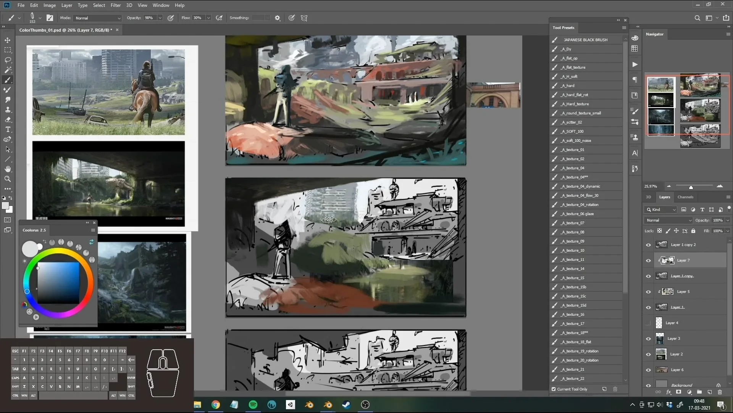The height and width of the screenshot is (413, 733).
Task: Select the Mixer Brush tool
Action: (8, 90)
